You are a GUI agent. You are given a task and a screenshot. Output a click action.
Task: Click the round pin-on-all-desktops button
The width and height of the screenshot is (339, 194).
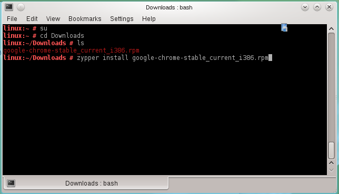pyautogui.click(x=21, y=7)
